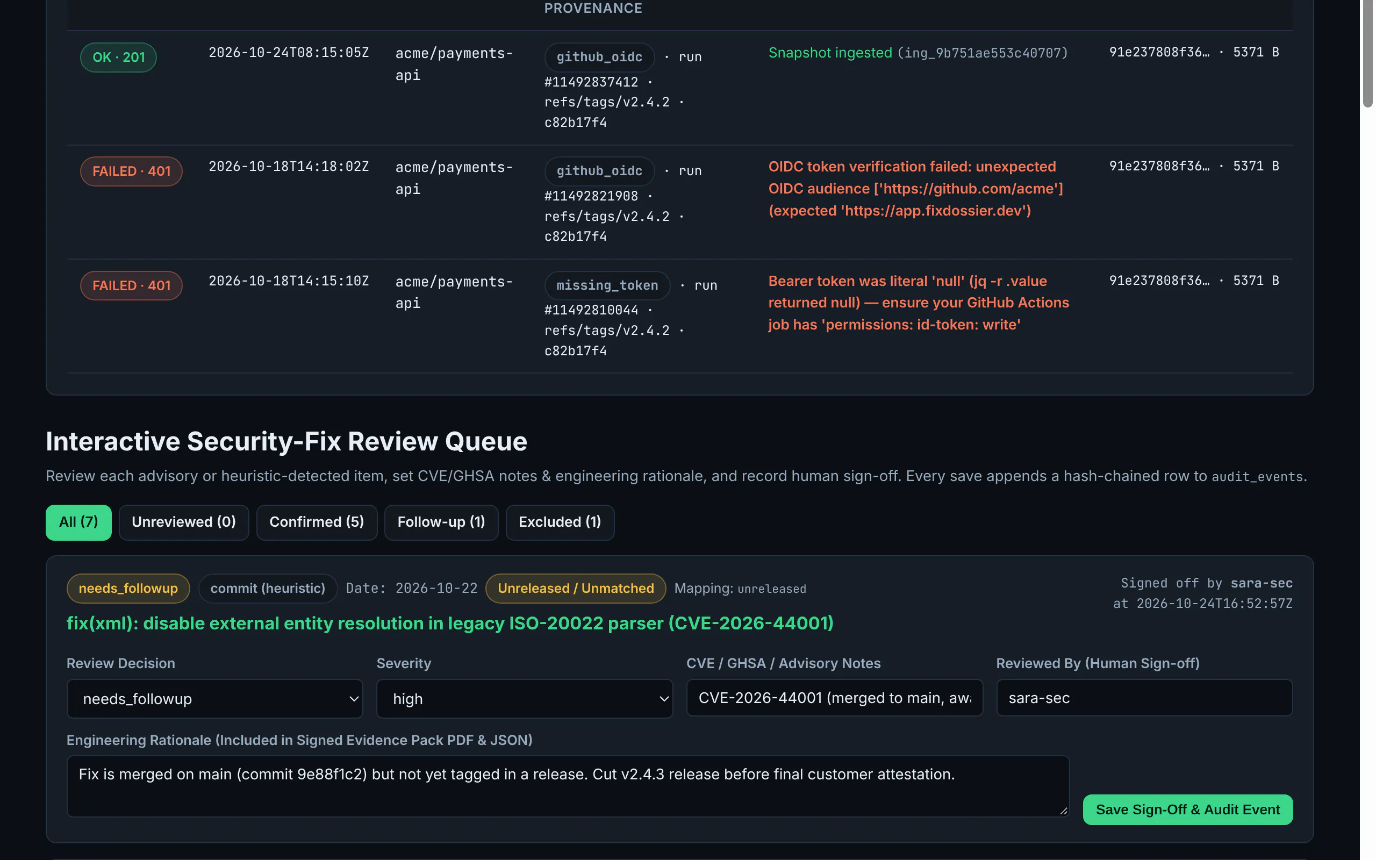Click github_oidc chip in run #11492837412 row
1376x860 pixels.
pyautogui.click(x=599, y=58)
